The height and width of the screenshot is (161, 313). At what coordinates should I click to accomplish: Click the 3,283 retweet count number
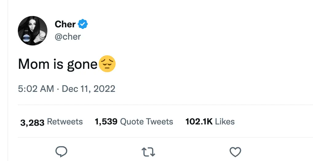click(x=32, y=122)
